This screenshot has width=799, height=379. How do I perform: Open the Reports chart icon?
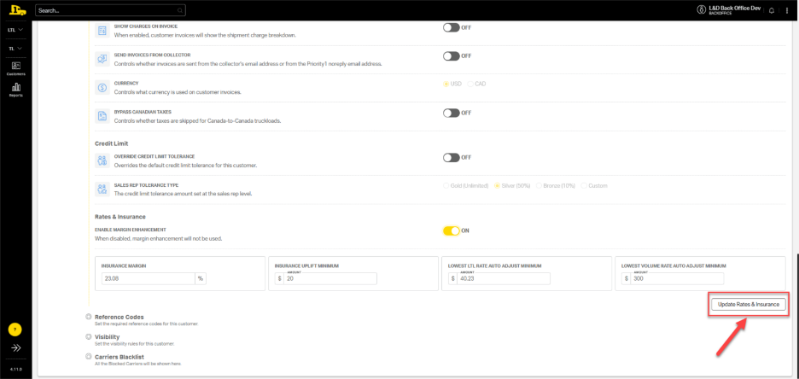coord(15,89)
